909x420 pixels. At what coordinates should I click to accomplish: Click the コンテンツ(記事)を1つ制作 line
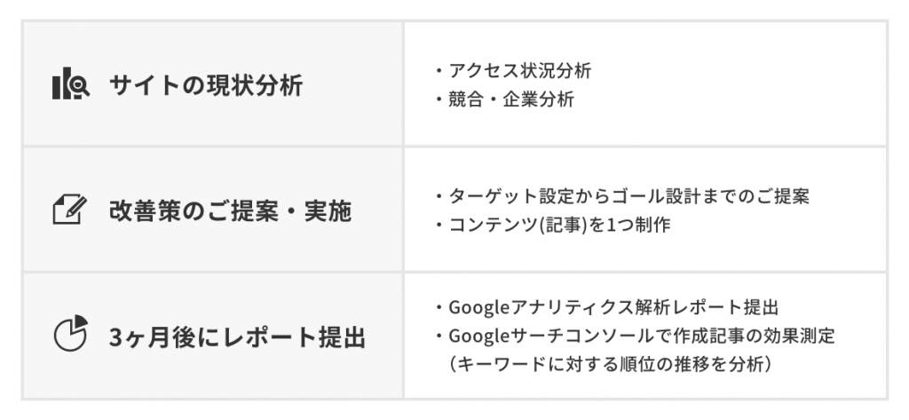coord(559,225)
